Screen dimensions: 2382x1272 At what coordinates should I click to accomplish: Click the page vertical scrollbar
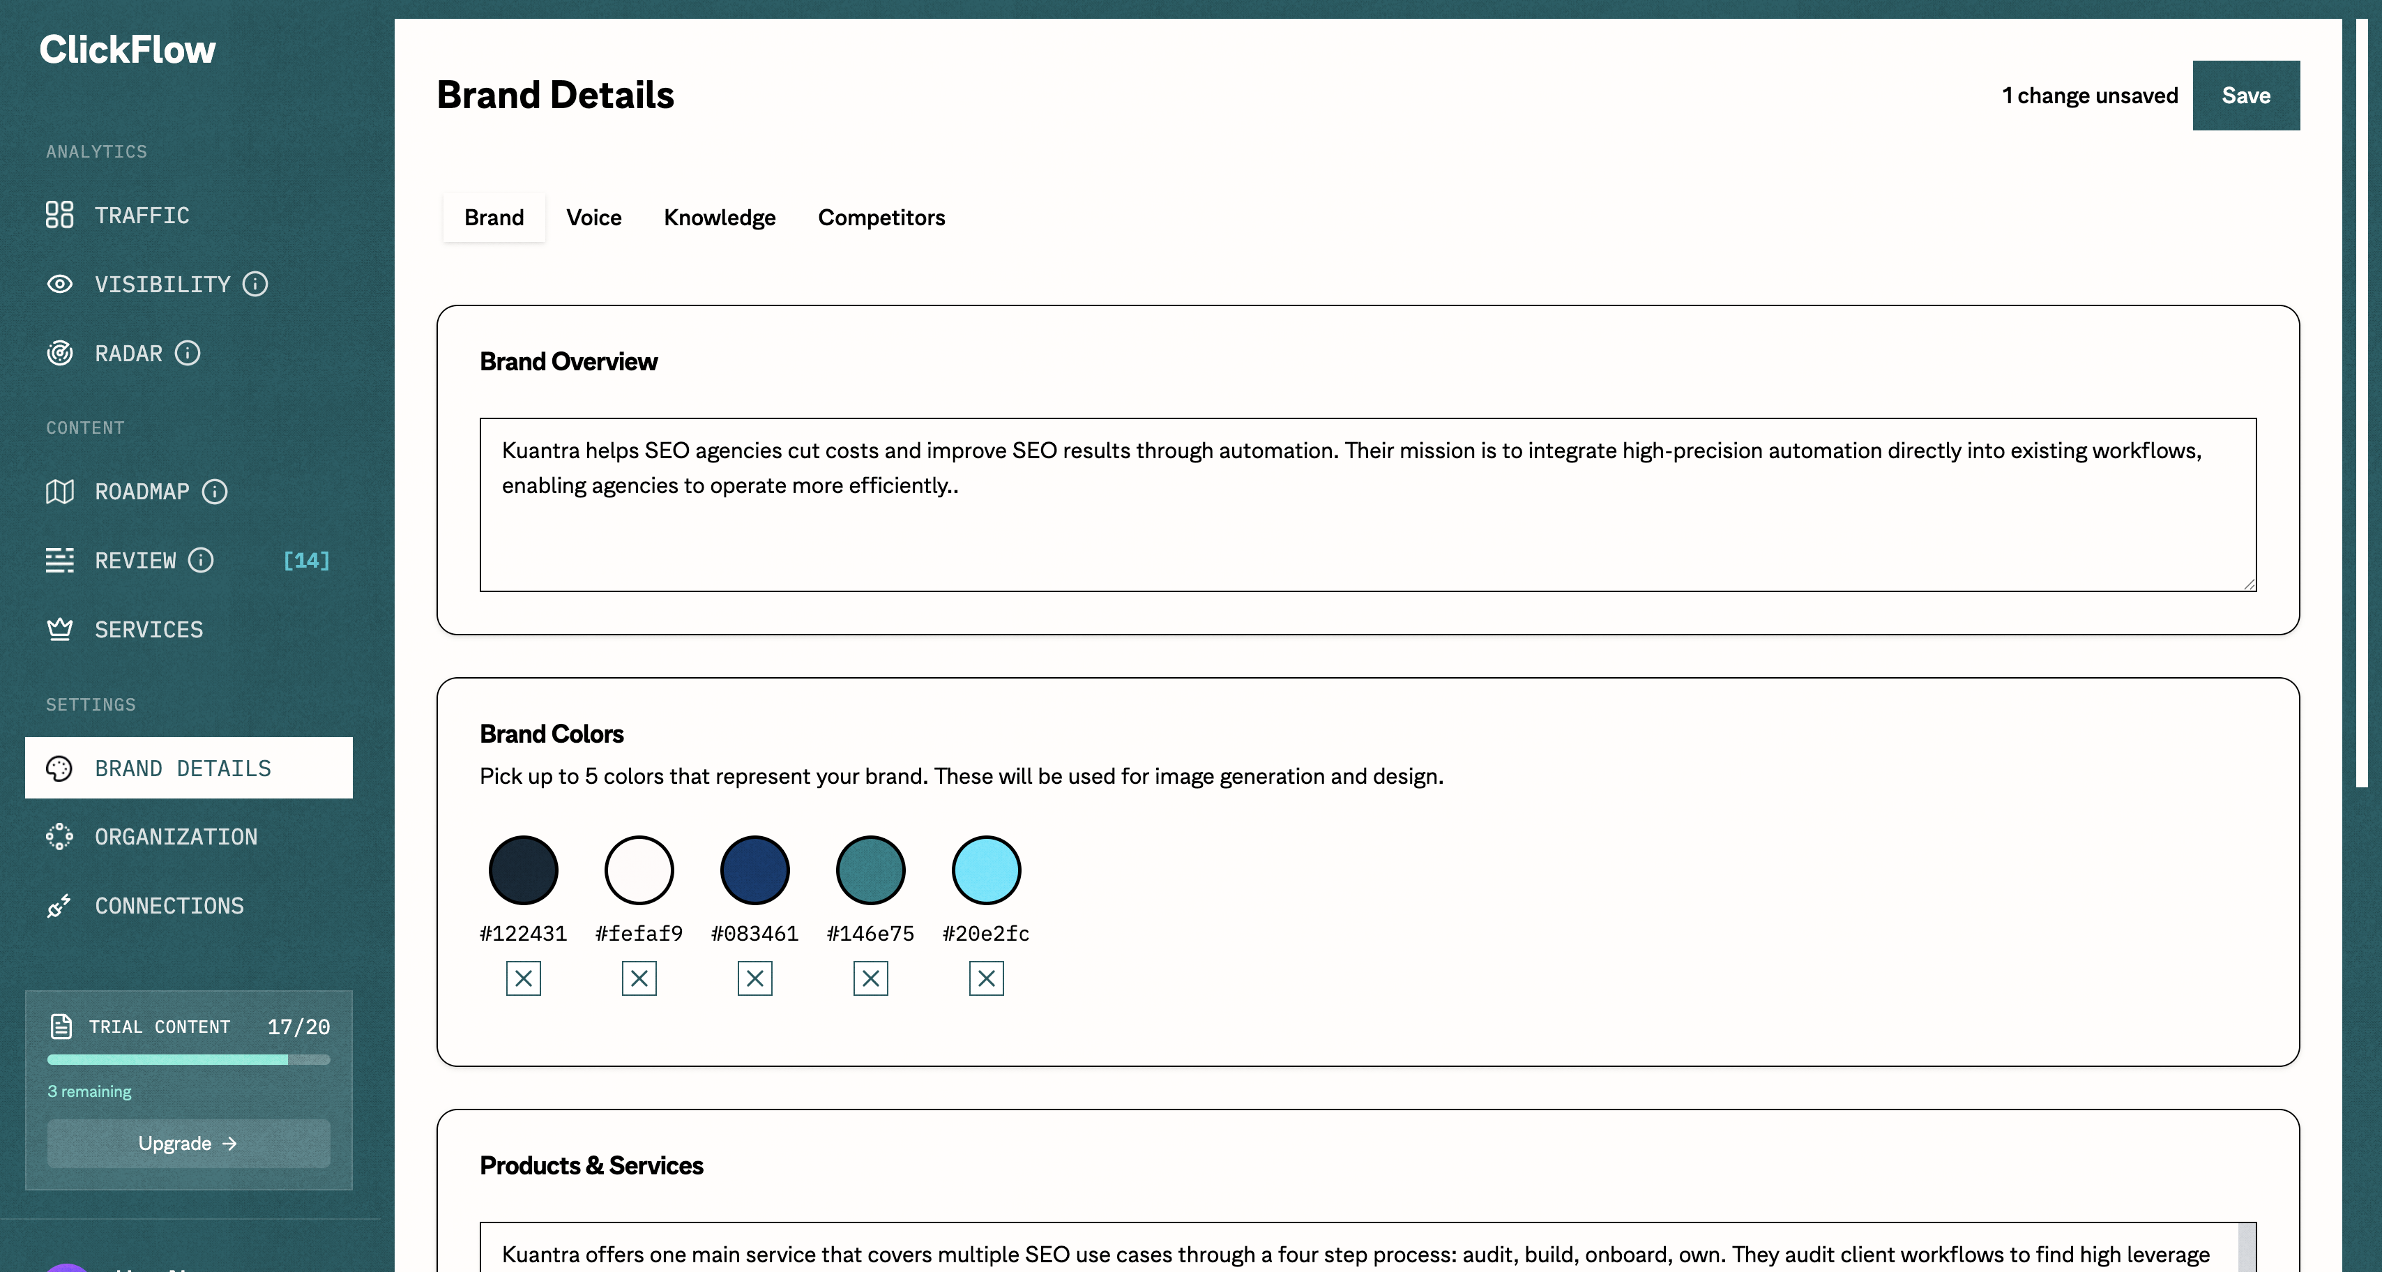tap(2361, 402)
